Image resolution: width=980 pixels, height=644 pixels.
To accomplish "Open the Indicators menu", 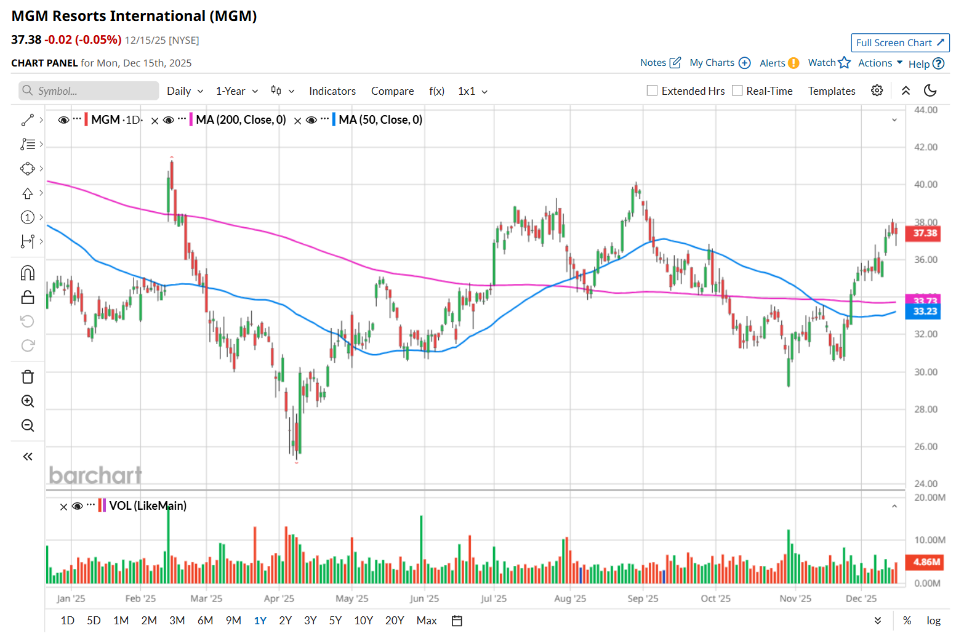I will tap(332, 91).
